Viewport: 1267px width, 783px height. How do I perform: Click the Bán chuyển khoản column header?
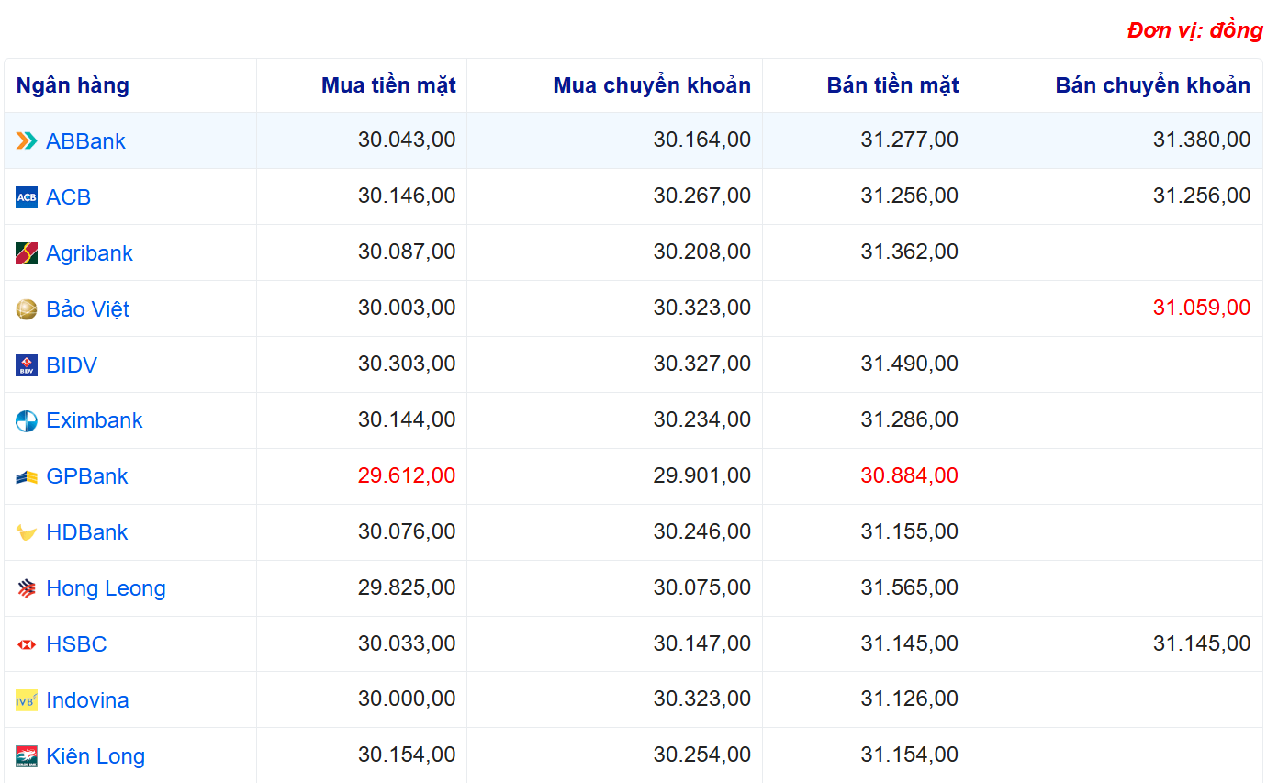click(x=1152, y=85)
